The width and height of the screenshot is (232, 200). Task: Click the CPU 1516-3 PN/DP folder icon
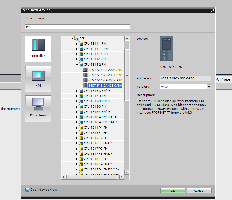(x=81, y=91)
